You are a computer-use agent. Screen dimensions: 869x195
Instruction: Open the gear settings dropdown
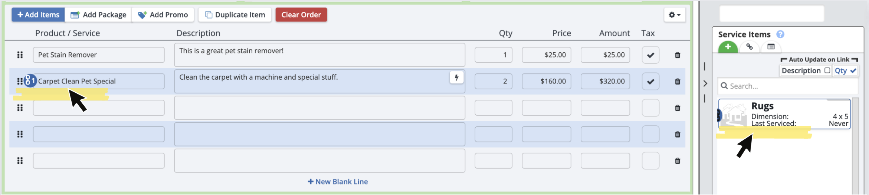point(674,15)
